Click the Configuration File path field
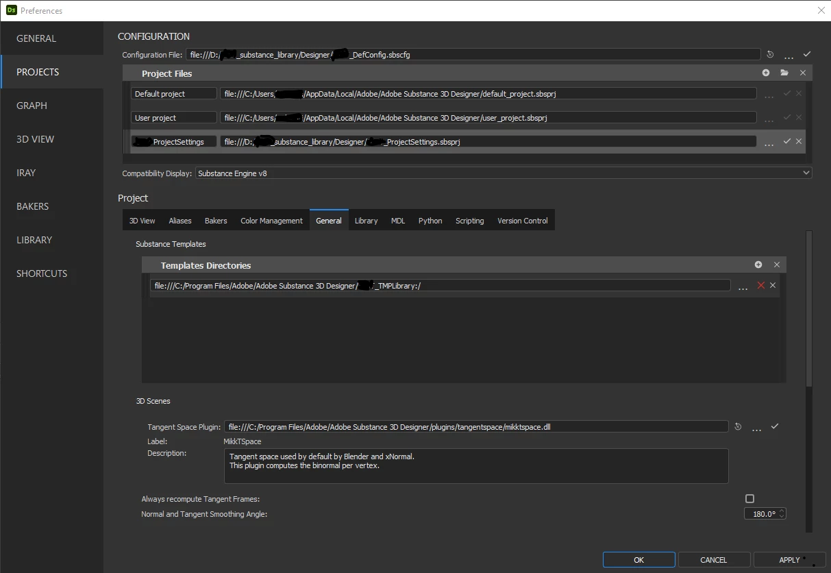831x573 pixels. tap(473, 55)
